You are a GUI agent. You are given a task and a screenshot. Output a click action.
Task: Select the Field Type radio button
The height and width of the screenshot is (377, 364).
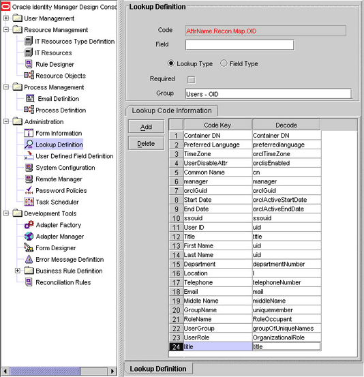[x=224, y=63]
